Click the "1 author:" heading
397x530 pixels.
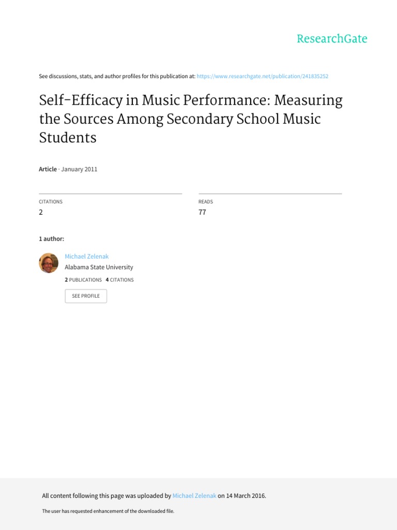click(x=52, y=239)
